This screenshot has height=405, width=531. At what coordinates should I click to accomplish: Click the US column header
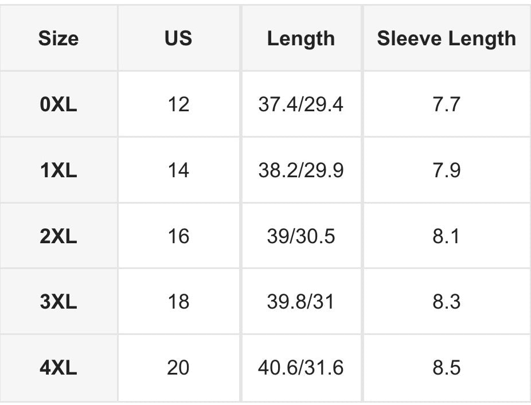pos(178,38)
